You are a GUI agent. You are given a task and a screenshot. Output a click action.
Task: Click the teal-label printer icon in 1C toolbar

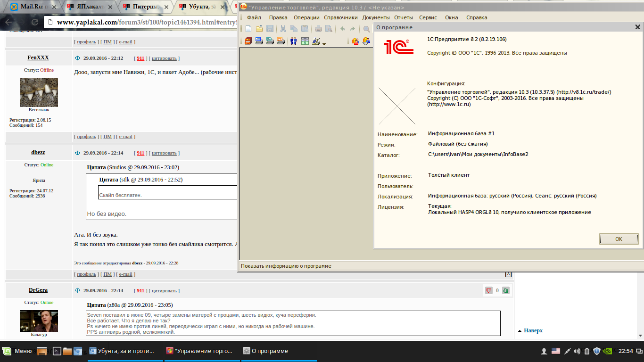point(270,41)
